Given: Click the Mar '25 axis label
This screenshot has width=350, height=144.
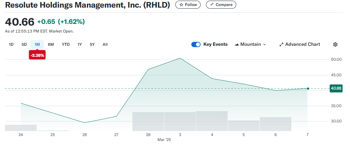Looking at the screenshot, I should tap(164, 140).
